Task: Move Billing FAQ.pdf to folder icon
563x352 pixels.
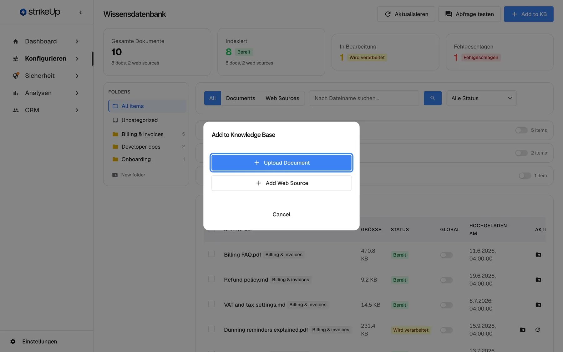Action: click(x=538, y=255)
